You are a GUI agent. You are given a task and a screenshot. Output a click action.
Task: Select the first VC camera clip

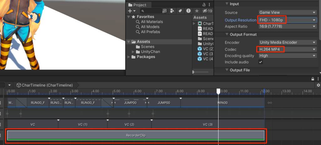pos(33,124)
